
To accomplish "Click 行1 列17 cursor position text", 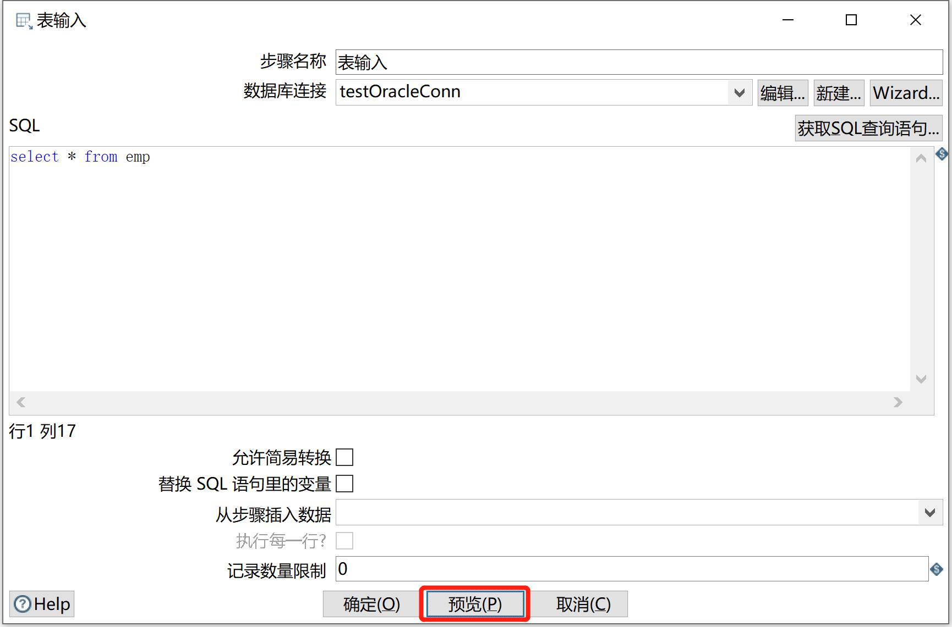I will click(42, 431).
